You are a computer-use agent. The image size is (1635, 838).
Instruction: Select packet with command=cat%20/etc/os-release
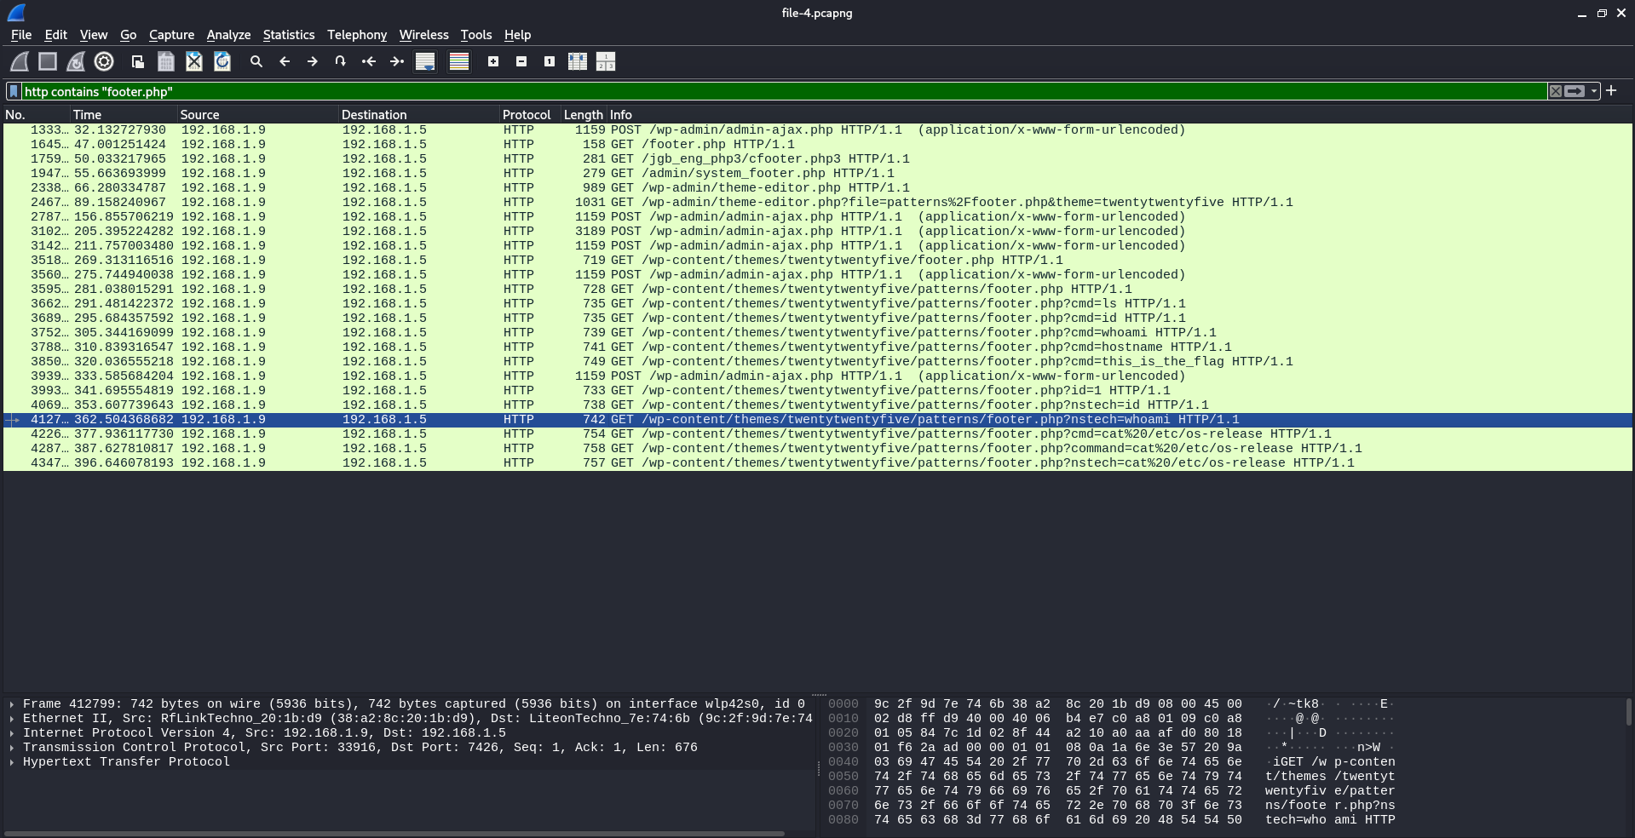[x=818, y=448]
